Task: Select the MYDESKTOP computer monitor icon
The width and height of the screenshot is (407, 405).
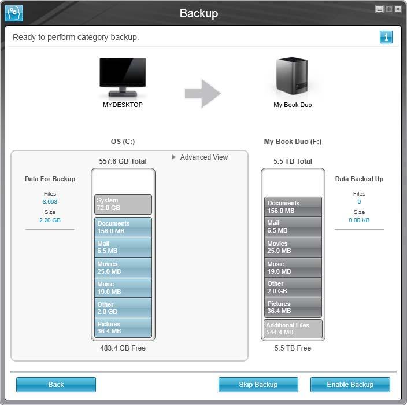Action: 123,77
